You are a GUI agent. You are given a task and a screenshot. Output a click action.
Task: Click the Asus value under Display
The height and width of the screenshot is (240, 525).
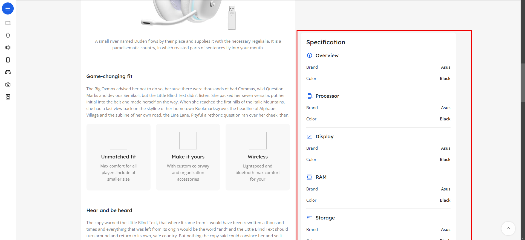(446, 148)
